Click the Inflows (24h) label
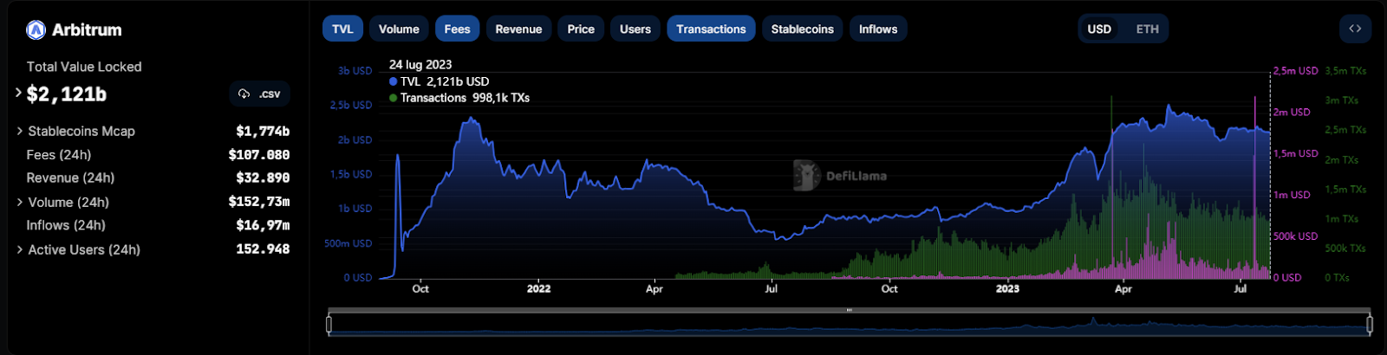The height and width of the screenshot is (355, 1387). (x=66, y=225)
